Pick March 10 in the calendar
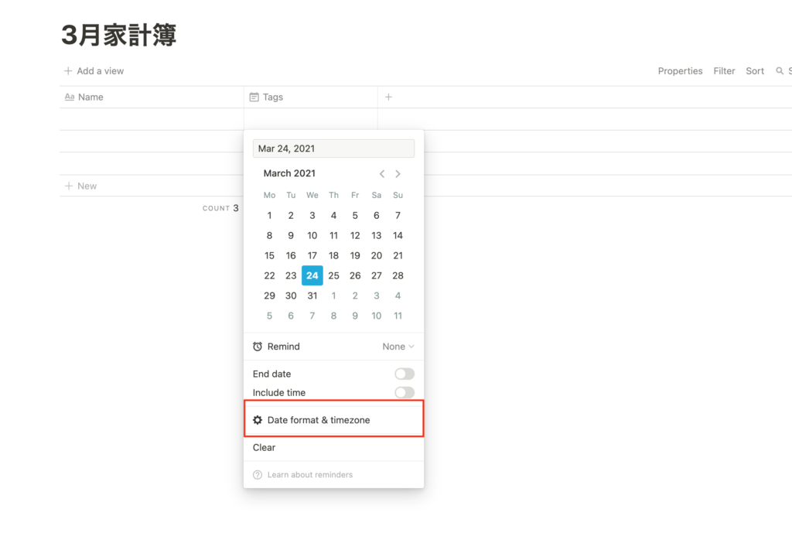This screenshot has width=792, height=533. (312, 235)
